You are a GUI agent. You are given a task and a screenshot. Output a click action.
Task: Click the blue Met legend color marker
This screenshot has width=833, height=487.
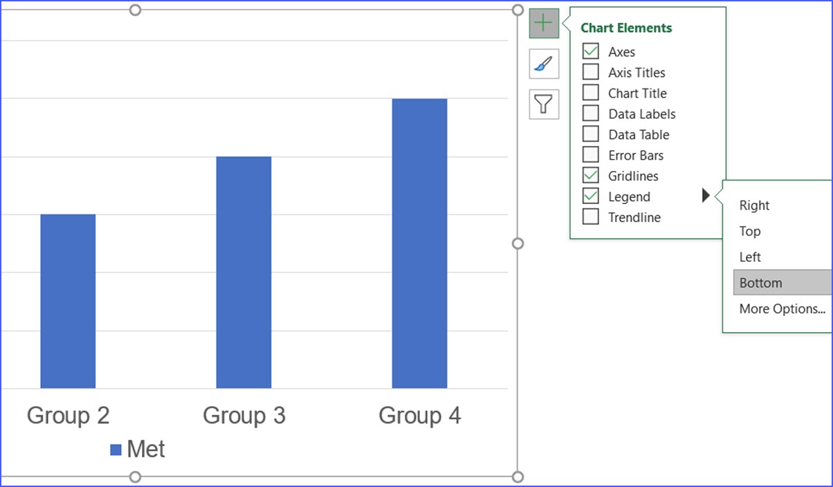116,450
